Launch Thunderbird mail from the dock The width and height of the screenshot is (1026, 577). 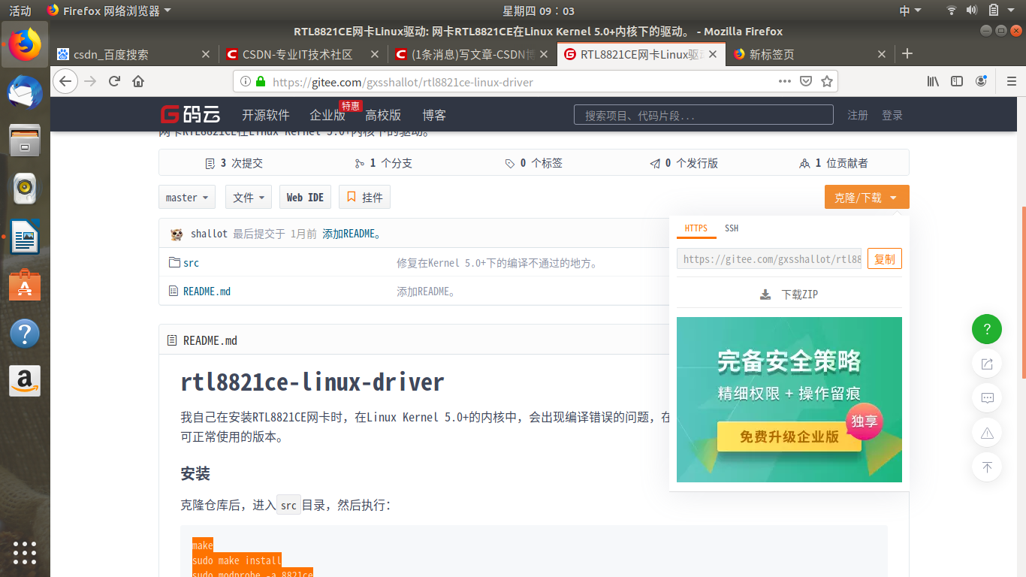click(25, 92)
